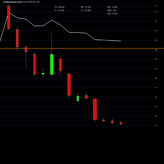Click the 70 price axis label

[156, 21]
